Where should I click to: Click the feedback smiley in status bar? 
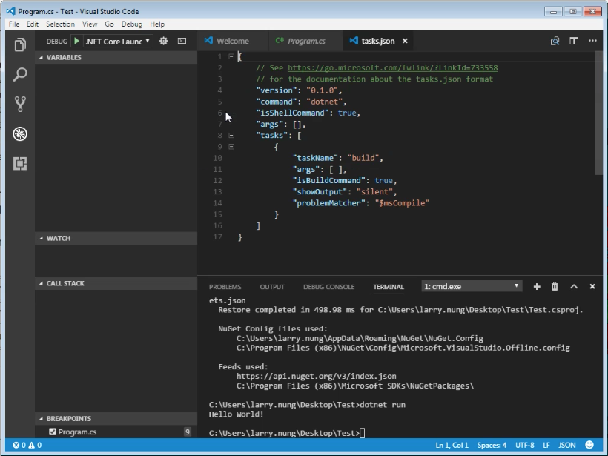coord(589,445)
